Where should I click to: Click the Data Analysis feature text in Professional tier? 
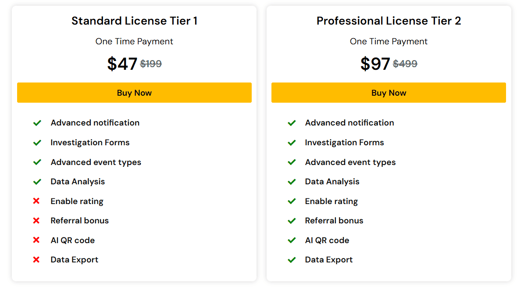pos(332,181)
